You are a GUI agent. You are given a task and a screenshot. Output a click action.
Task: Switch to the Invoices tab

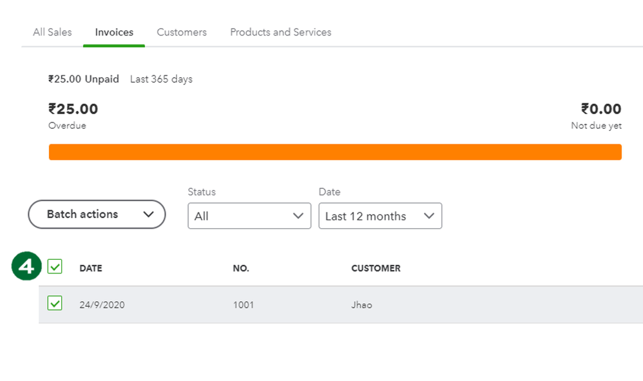point(114,32)
